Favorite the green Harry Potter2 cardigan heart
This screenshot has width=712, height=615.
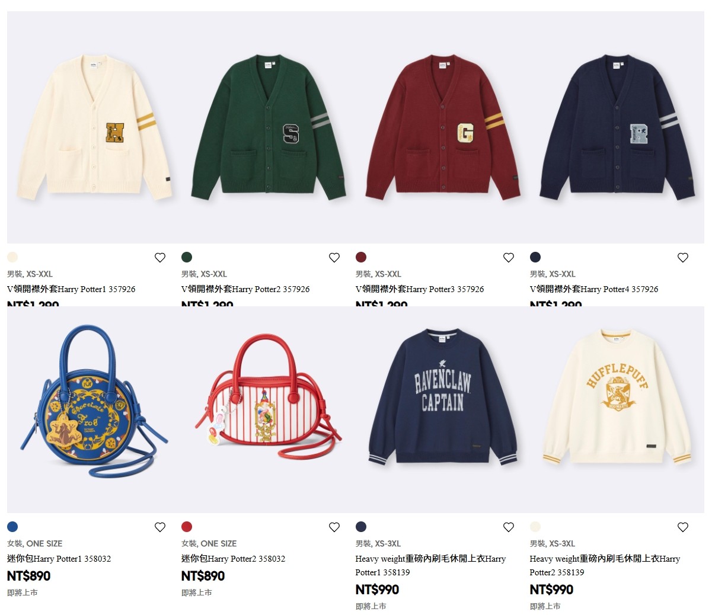coord(334,258)
